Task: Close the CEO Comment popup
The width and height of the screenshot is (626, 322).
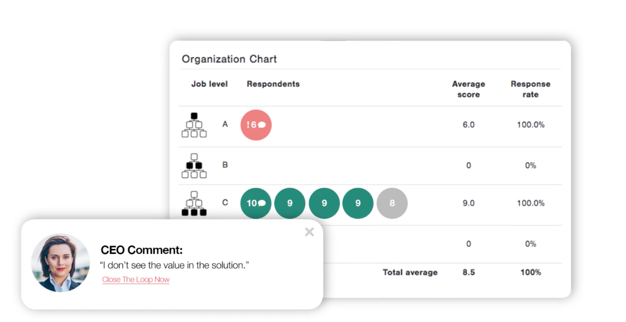Action: (310, 232)
